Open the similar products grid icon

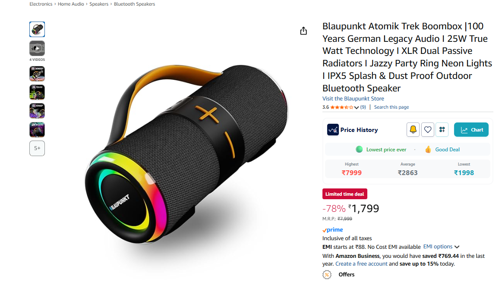click(442, 129)
